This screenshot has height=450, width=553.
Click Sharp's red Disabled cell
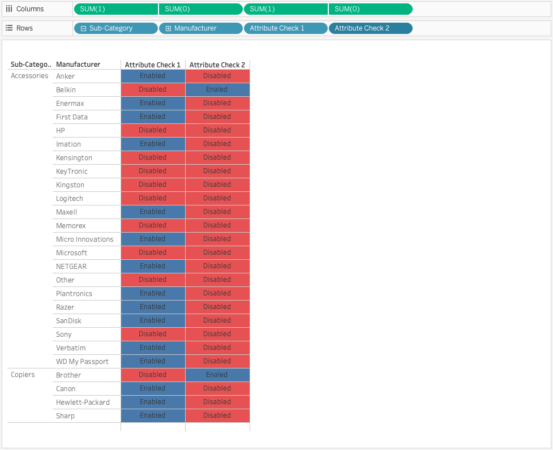click(217, 415)
